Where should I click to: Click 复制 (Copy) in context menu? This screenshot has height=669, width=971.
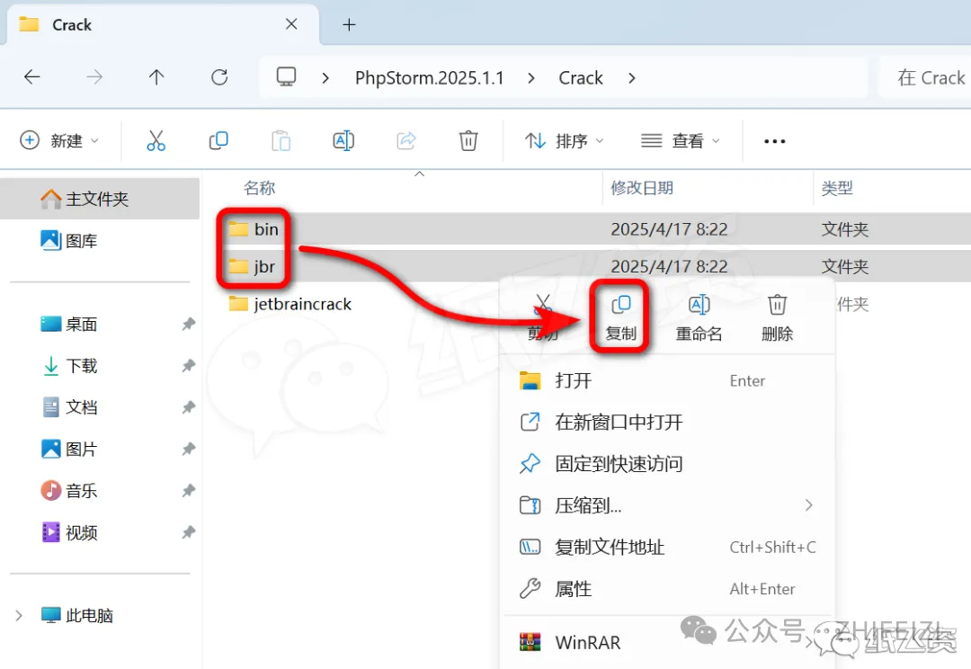(x=620, y=318)
